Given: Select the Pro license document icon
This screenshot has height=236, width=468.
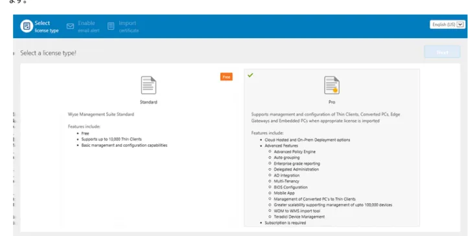Looking at the screenshot, I should pyautogui.click(x=332, y=85).
